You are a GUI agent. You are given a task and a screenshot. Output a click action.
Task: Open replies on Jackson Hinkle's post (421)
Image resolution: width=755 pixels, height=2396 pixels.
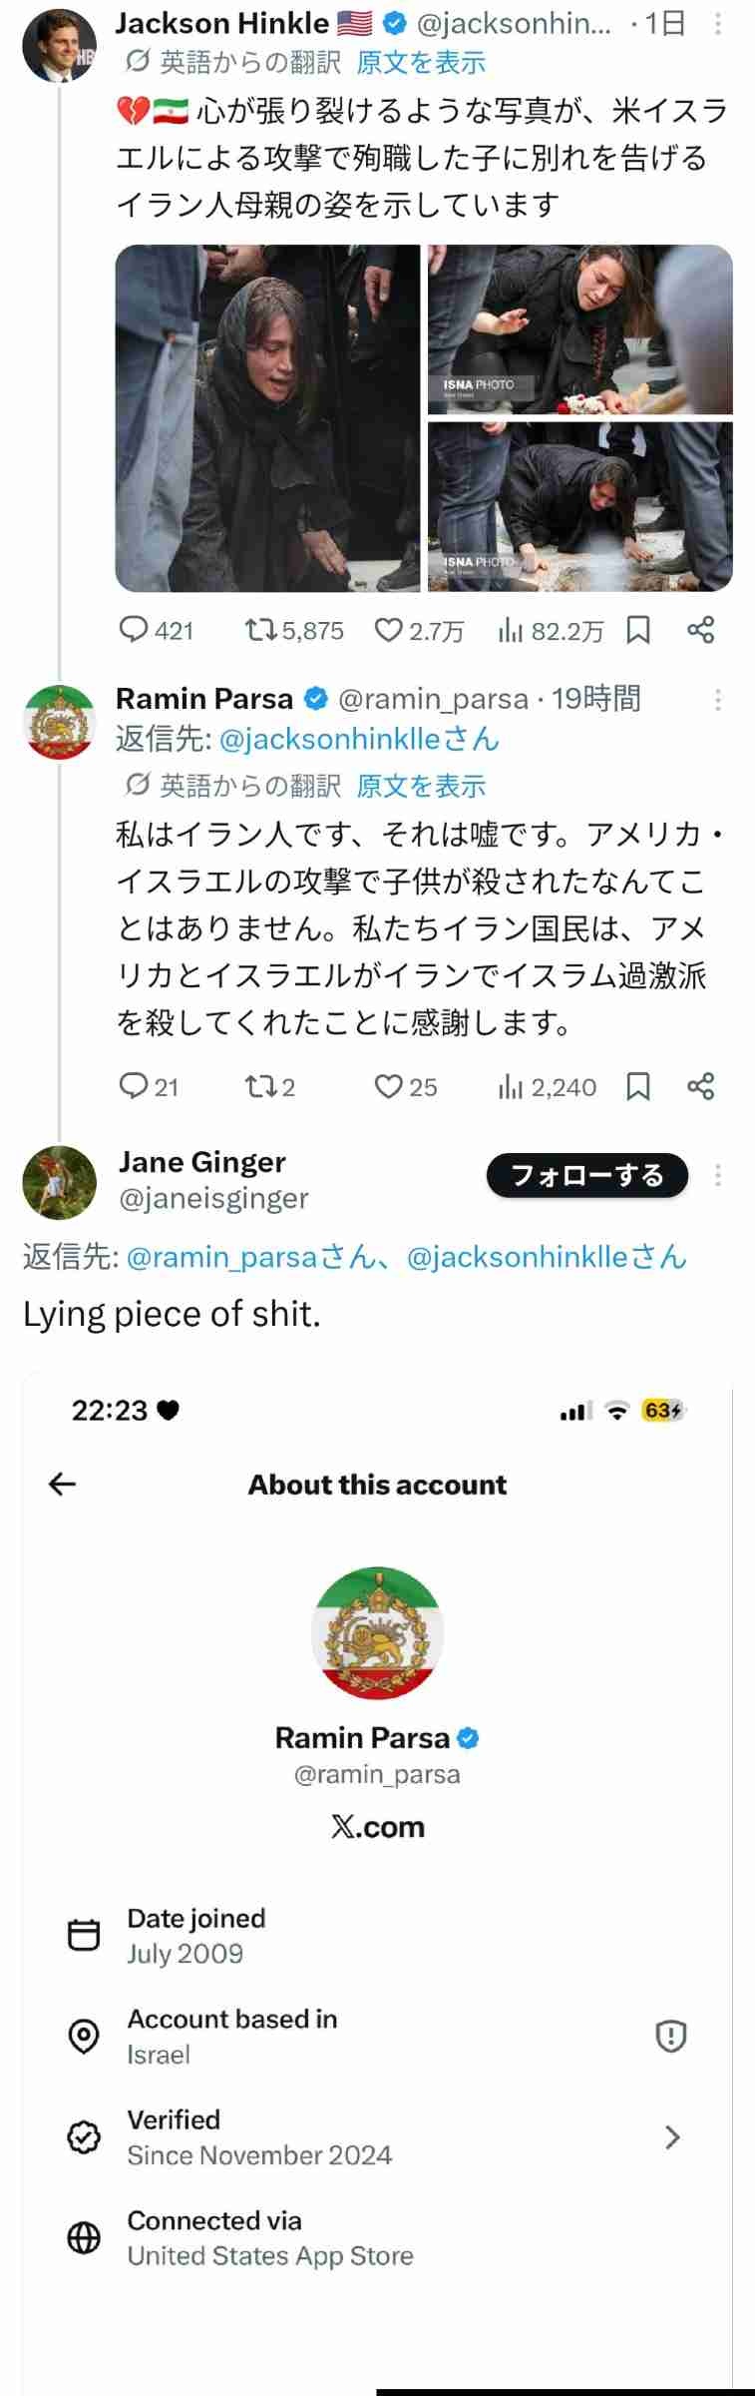point(134,630)
